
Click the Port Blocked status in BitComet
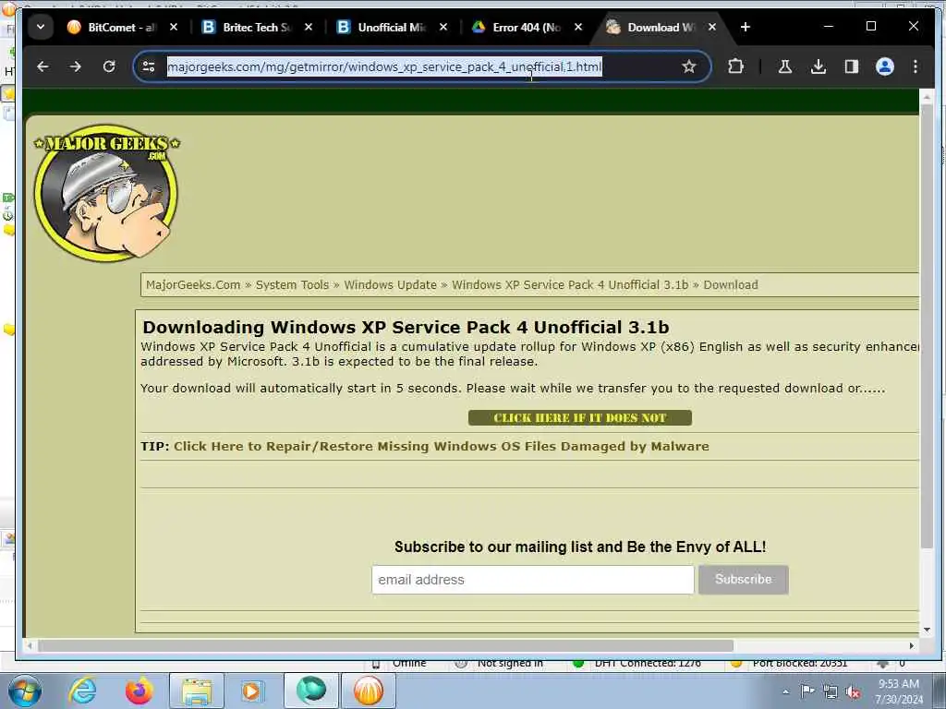point(799,663)
